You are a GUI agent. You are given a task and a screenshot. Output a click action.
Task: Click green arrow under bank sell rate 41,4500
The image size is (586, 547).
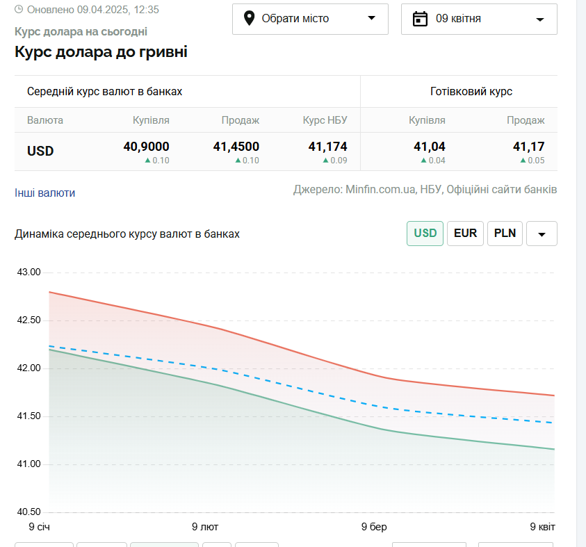[x=238, y=161]
